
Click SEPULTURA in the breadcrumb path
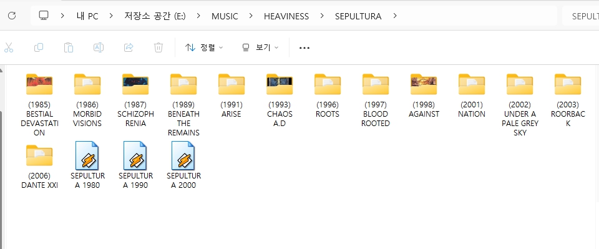pos(358,16)
